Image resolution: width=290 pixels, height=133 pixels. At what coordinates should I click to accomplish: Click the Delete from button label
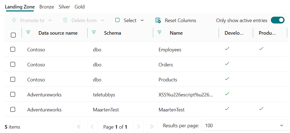click(84, 20)
